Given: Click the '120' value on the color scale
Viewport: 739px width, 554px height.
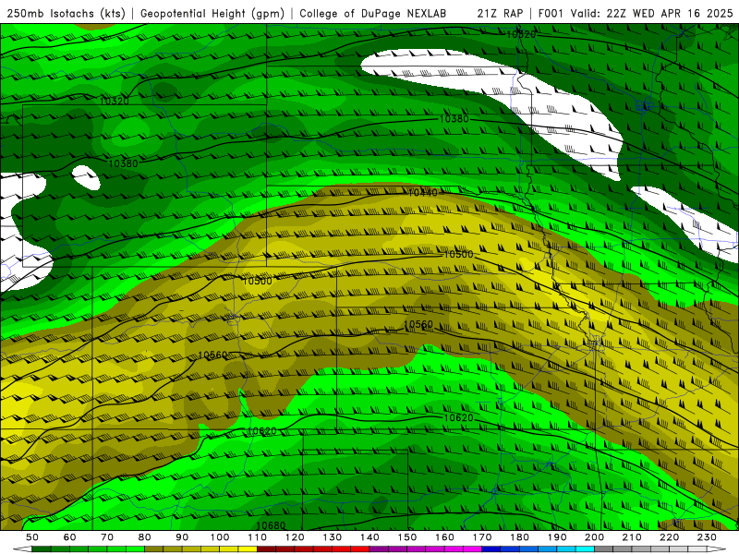Looking at the screenshot, I should pos(295,537).
